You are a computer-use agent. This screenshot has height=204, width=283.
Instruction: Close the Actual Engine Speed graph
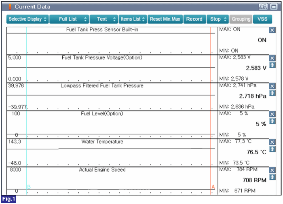tap(272, 170)
